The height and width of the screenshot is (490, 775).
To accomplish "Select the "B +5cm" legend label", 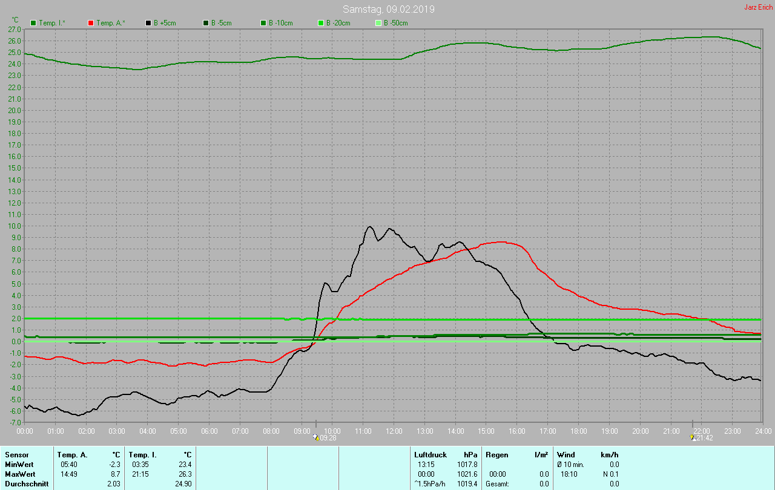I will pyautogui.click(x=165, y=23).
